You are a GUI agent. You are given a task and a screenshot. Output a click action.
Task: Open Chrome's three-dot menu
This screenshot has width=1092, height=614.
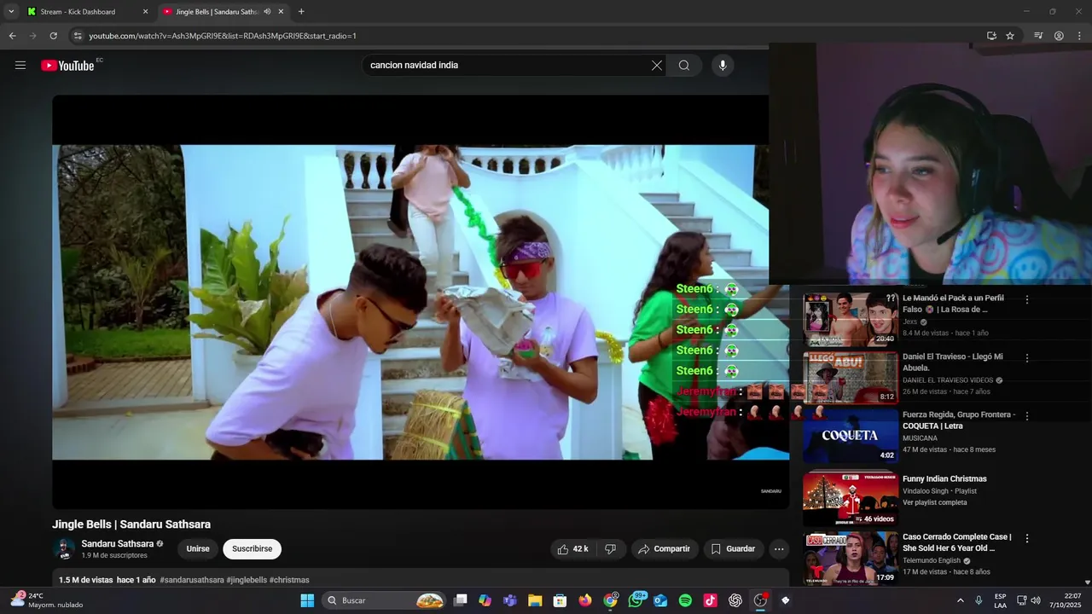tap(1079, 36)
